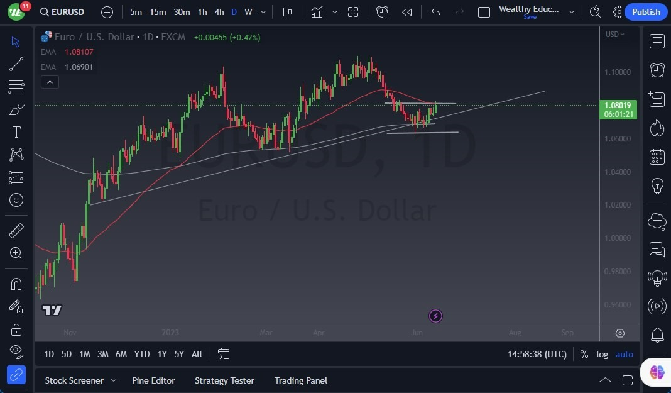Open the measure ruler tool
Image resolution: width=671 pixels, height=393 pixels.
16,230
